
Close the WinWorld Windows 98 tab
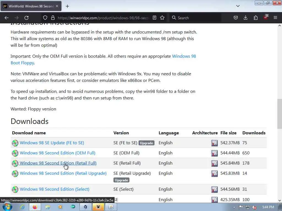point(57,6)
